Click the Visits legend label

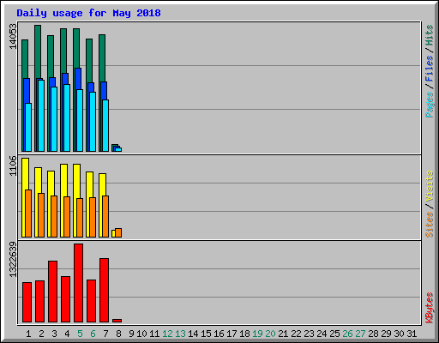click(430, 186)
